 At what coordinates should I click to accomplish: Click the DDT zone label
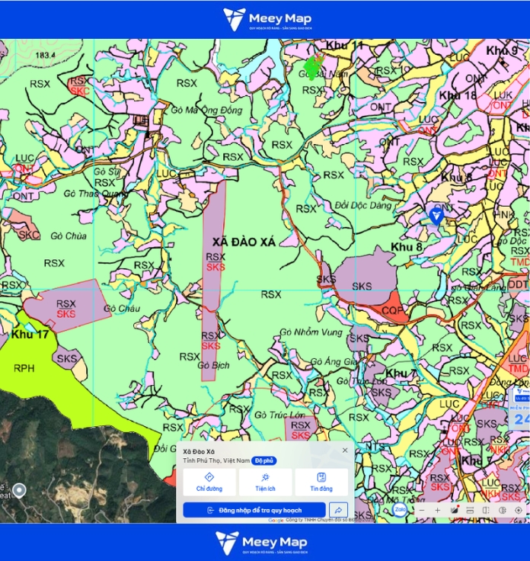[x=518, y=285]
